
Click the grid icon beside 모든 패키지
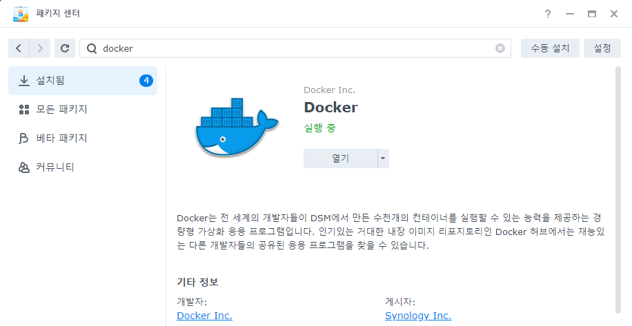tap(23, 110)
